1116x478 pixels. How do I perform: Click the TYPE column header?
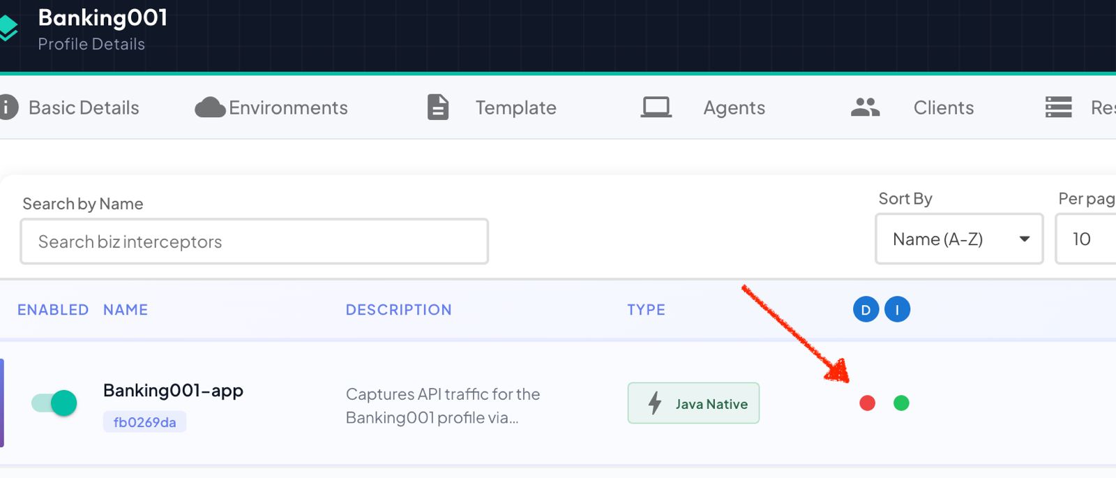(x=646, y=310)
